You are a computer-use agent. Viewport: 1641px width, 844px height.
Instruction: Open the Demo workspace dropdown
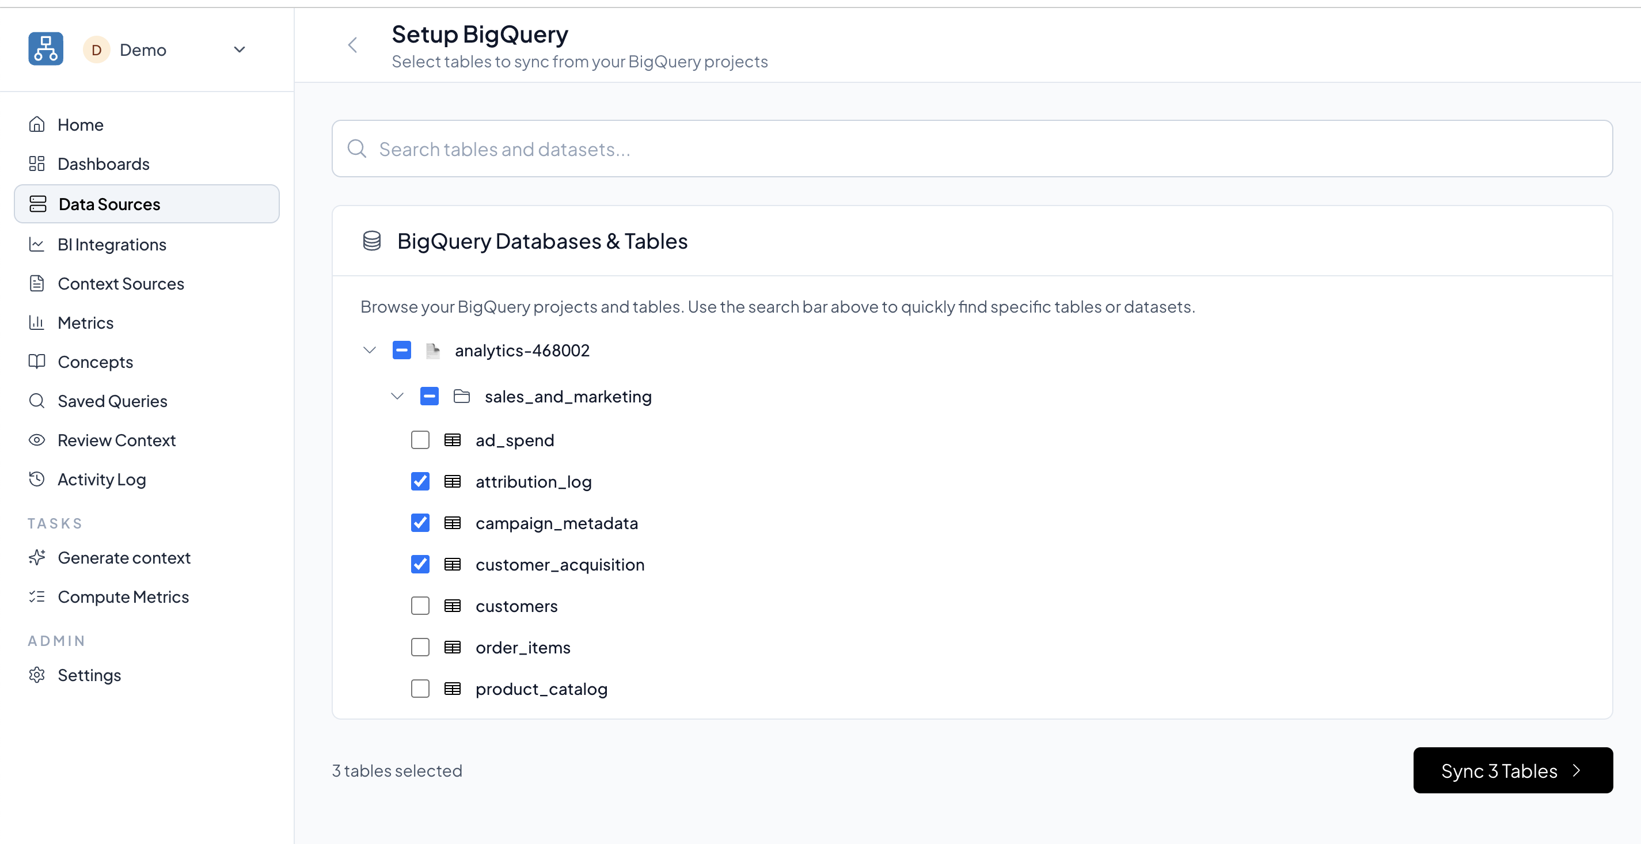click(240, 50)
